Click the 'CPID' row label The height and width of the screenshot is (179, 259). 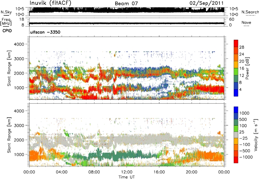coord(7,31)
